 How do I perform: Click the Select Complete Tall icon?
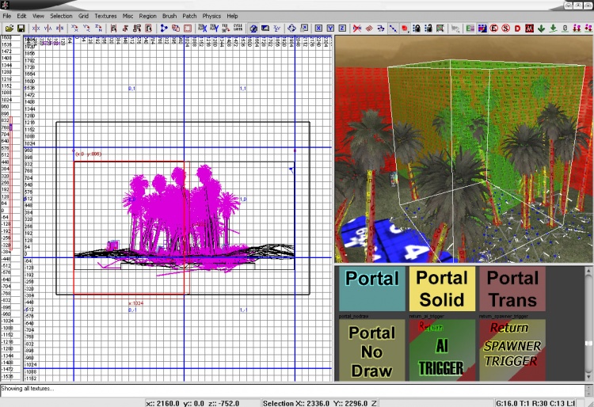pyautogui.click(x=113, y=29)
